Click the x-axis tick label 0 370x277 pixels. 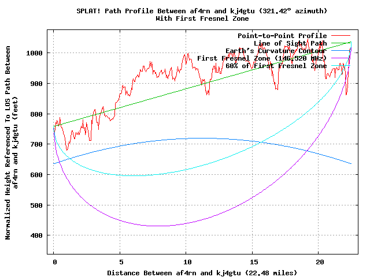55,262
